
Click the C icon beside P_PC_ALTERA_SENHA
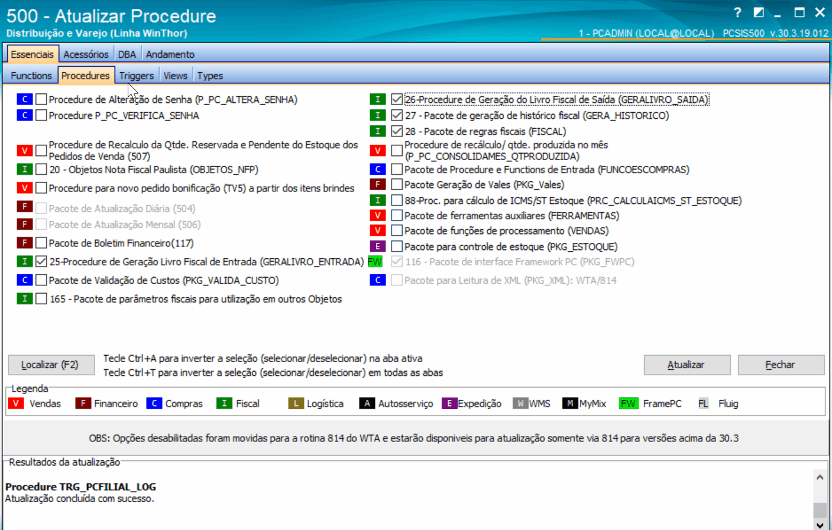(25, 99)
